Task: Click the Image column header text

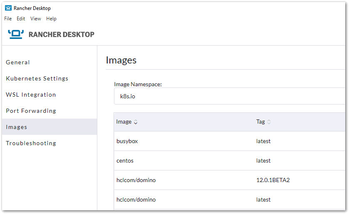Action: pos(124,122)
